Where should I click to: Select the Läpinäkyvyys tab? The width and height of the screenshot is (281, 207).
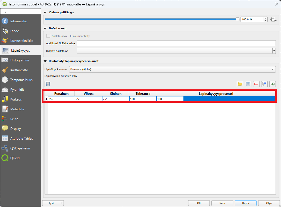tap(21, 51)
